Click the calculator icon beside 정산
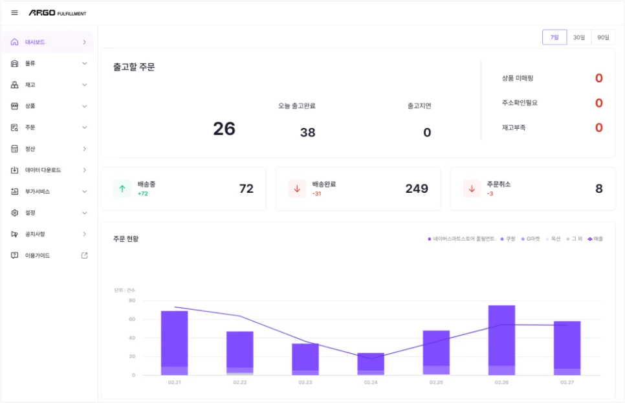Image resolution: width=625 pixels, height=403 pixels. click(14, 149)
